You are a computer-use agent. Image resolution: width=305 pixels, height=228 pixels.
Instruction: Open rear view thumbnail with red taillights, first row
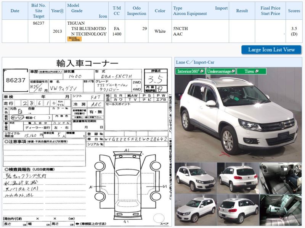click(x=238, y=178)
